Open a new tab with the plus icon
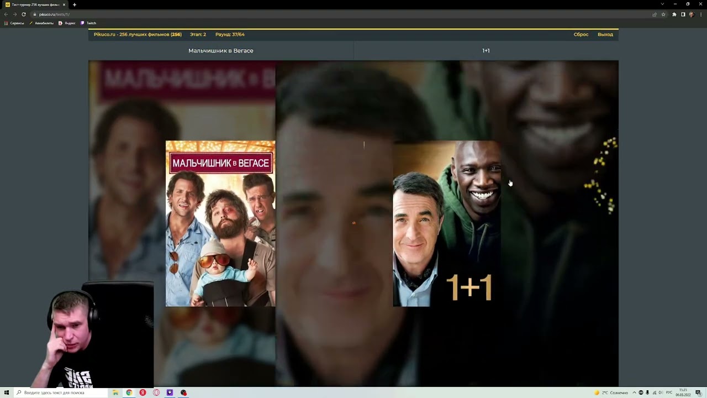The width and height of the screenshot is (707, 398). tap(75, 4)
